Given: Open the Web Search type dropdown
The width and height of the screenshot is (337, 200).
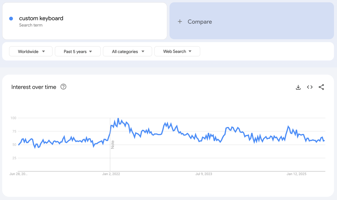Looking at the screenshot, I should coord(177,51).
